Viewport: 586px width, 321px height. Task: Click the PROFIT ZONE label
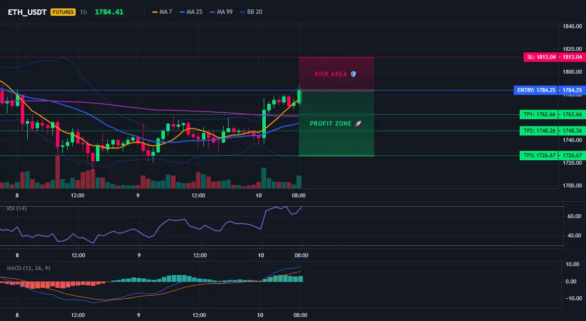tap(331, 123)
